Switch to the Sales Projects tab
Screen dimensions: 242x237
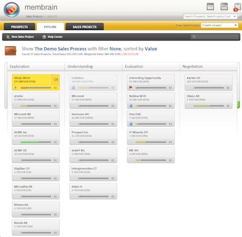(x=85, y=27)
